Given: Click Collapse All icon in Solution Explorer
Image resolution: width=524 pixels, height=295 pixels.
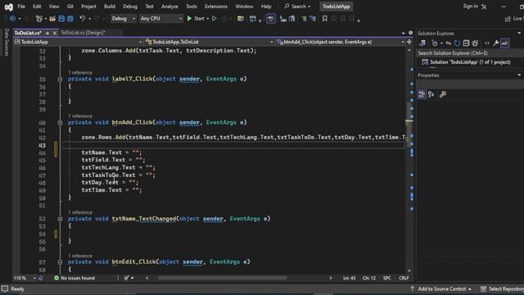Looking at the screenshot, I should pyautogui.click(x=466, y=43).
